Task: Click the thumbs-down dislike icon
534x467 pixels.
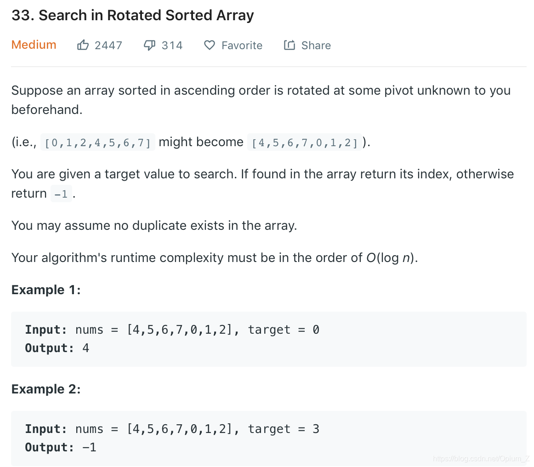Action: pyautogui.click(x=149, y=45)
